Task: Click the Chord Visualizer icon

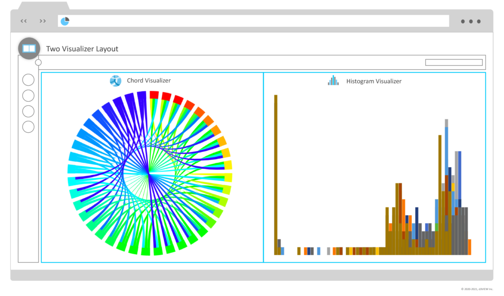Action: pyautogui.click(x=115, y=81)
